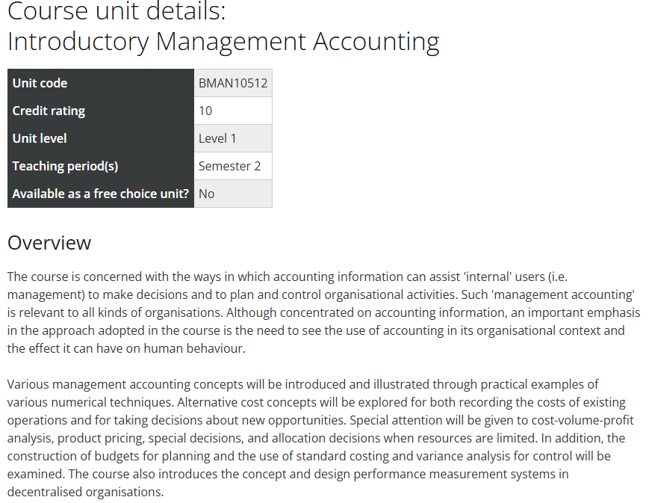Click the paragraph starting 'Various management accounting concepts'
Image resolution: width=649 pixels, height=503 pixels.
tap(321, 438)
